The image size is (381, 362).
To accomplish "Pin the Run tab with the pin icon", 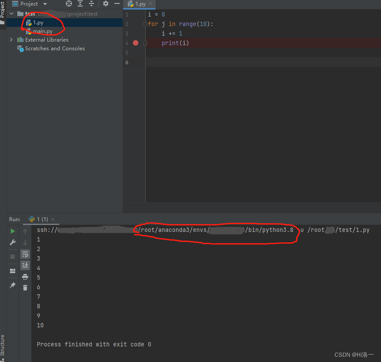I will pos(13,285).
